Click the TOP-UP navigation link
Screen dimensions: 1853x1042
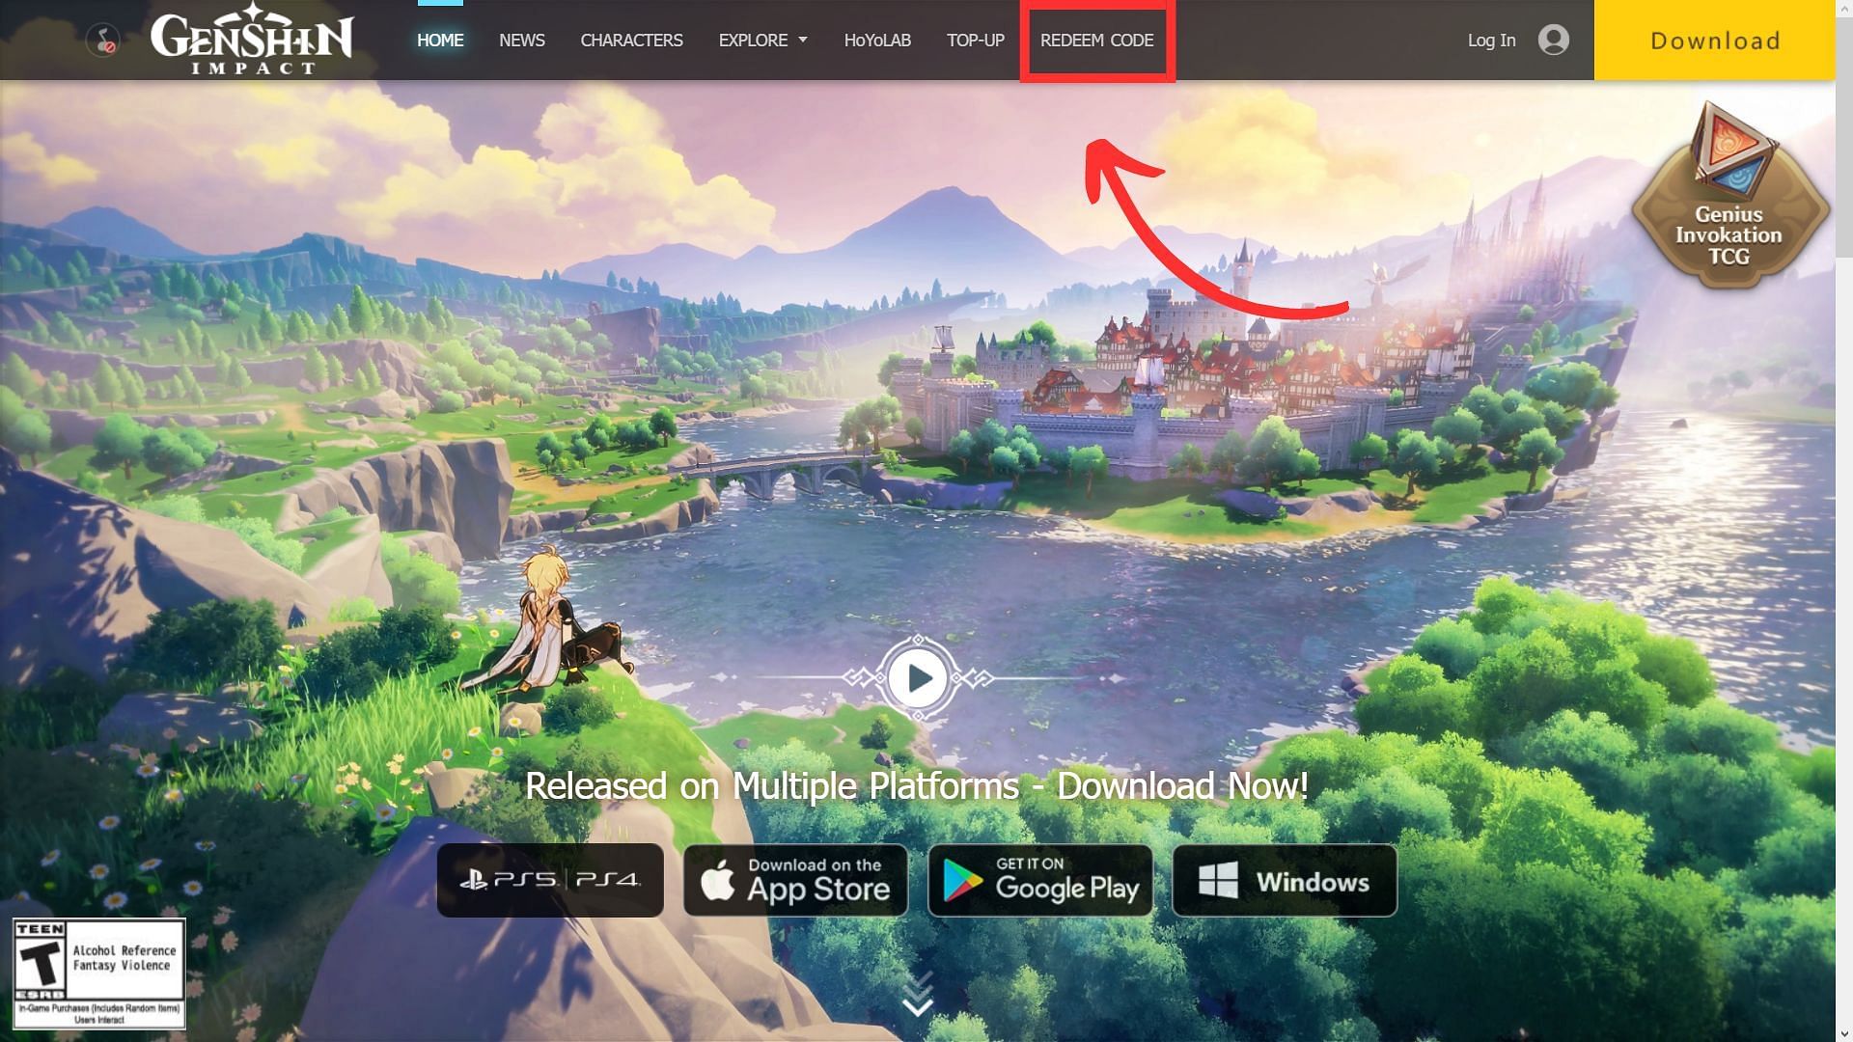tap(975, 40)
